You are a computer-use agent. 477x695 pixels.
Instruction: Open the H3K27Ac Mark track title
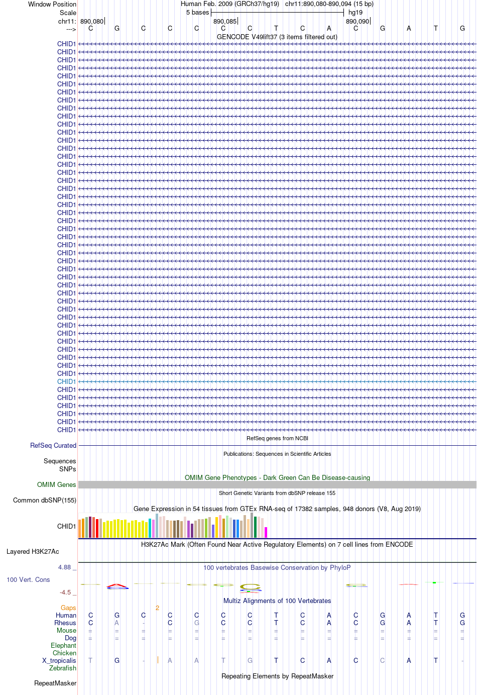point(277,544)
